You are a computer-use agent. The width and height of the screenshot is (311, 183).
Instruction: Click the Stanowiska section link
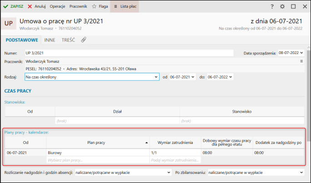tap(15, 102)
